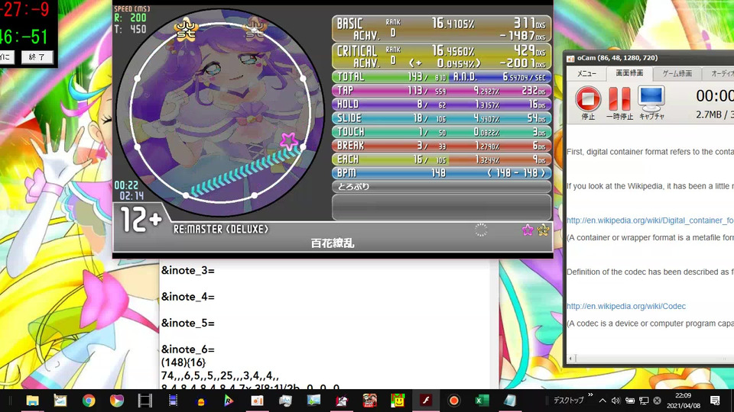Open the yellow smiley face app on taskbar
This screenshot has width=734, height=412.
click(398, 401)
